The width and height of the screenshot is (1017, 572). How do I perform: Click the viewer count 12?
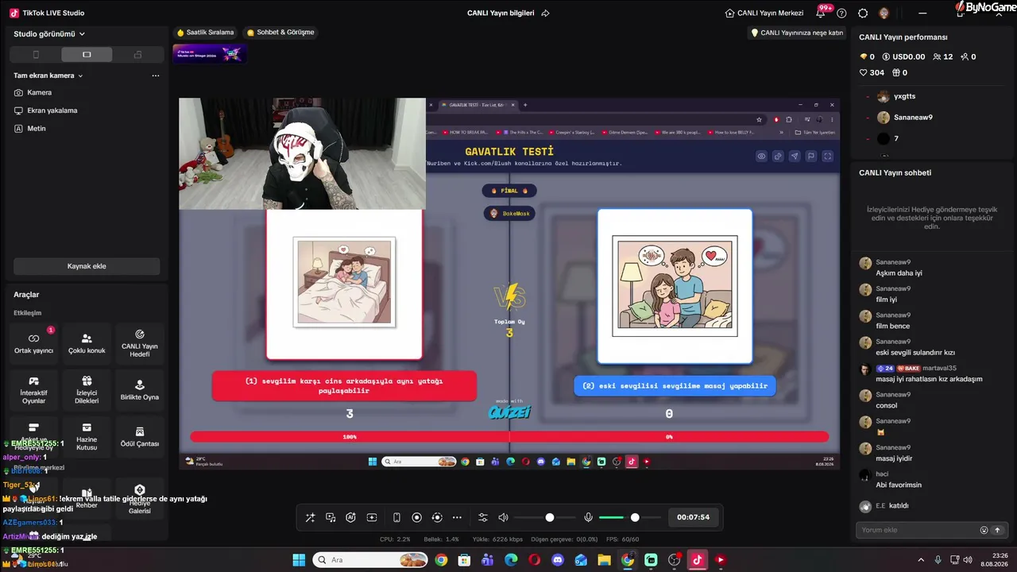942,56
